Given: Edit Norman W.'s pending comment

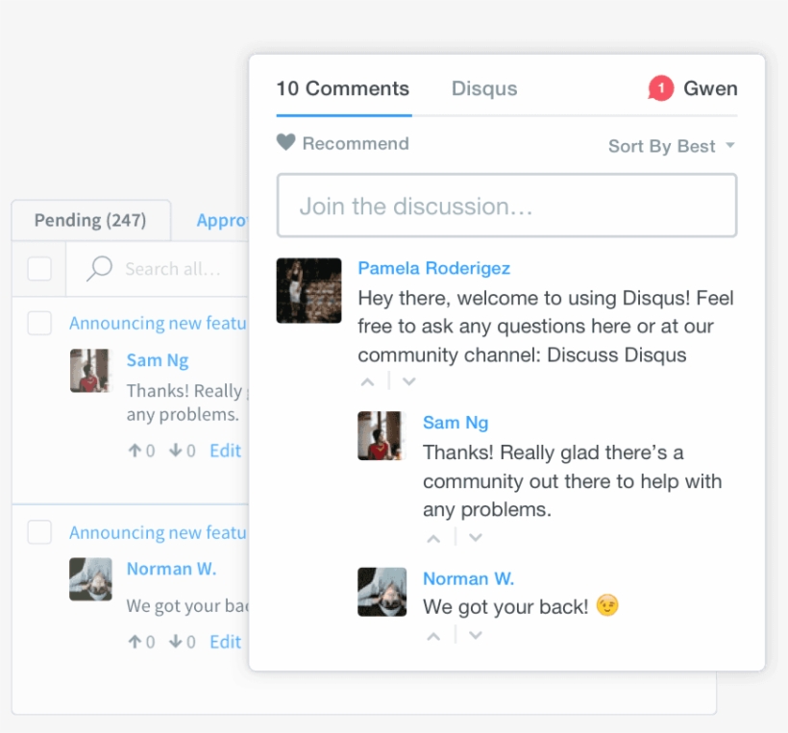Looking at the screenshot, I should click(x=225, y=642).
